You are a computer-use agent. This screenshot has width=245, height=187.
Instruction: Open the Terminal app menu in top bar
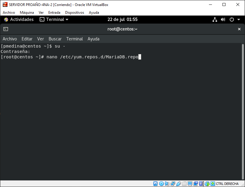tap(54, 19)
